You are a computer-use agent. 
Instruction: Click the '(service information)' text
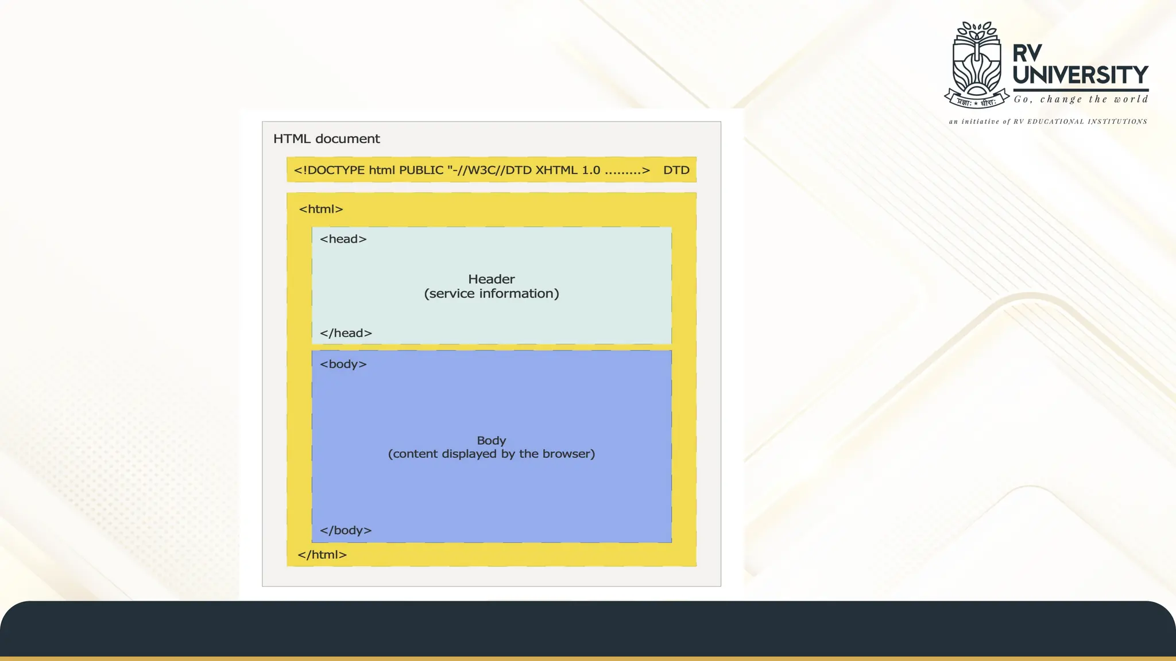pyautogui.click(x=491, y=294)
